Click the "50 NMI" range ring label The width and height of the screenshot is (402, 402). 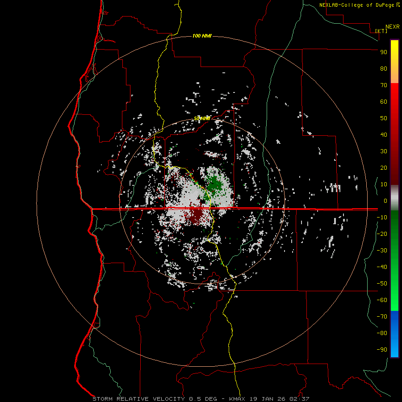(202, 118)
